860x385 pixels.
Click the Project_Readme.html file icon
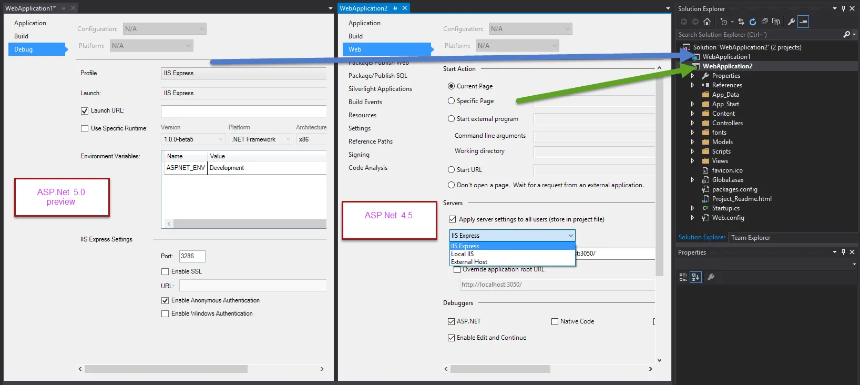point(706,199)
